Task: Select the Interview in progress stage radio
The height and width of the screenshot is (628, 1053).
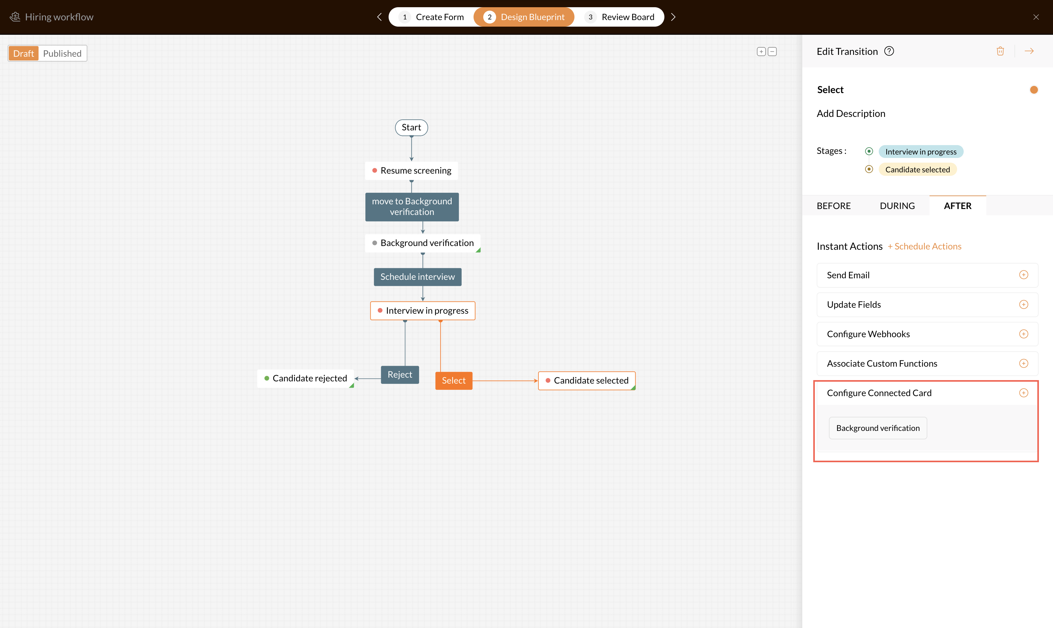Action: [x=869, y=151]
